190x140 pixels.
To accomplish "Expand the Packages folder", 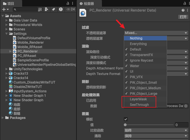I will [x=3, y=118].
